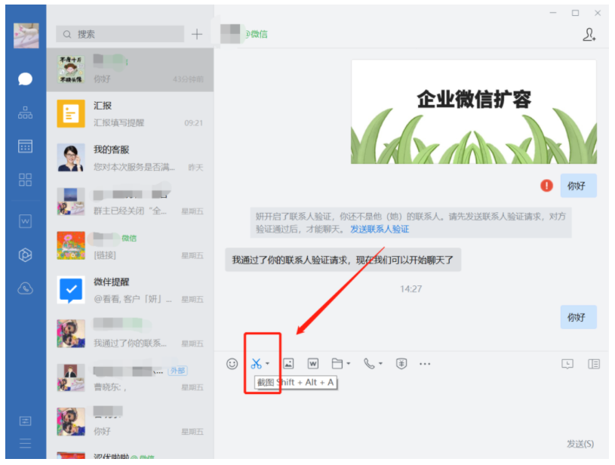Open the chat showing 群主已经关闭
The width and height of the screenshot is (615, 465).
click(131, 202)
